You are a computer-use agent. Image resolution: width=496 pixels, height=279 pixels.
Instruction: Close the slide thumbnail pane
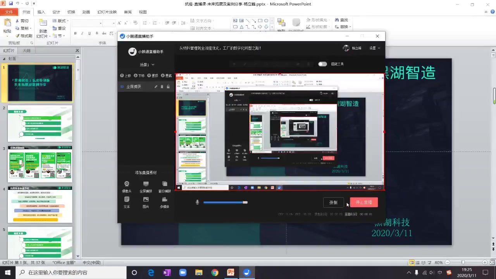77,51
